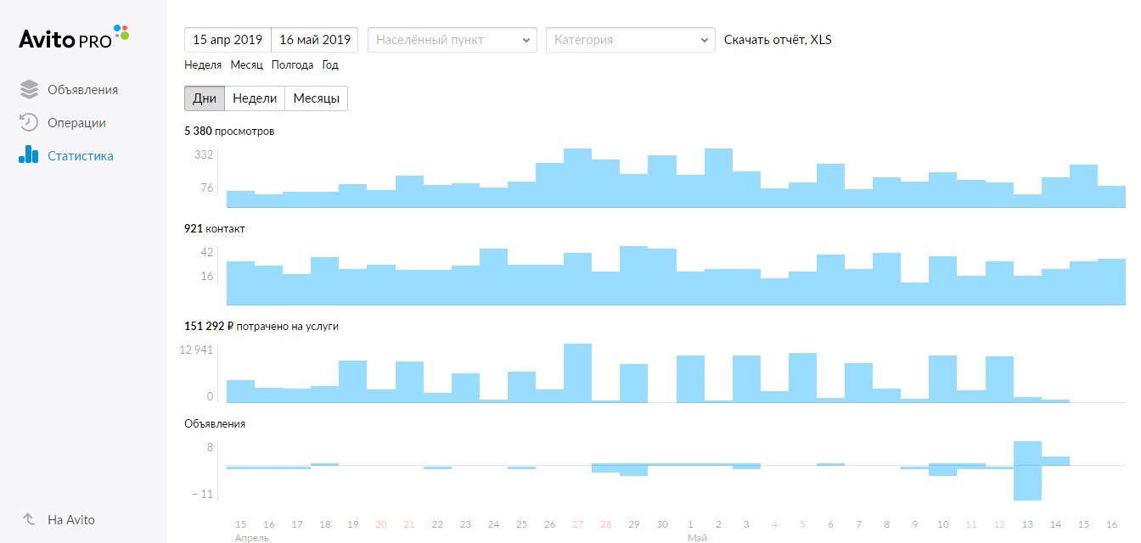This screenshot has width=1141, height=543.
Task: Download the report via Скачать отчёт, XLS
Action: point(778,40)
